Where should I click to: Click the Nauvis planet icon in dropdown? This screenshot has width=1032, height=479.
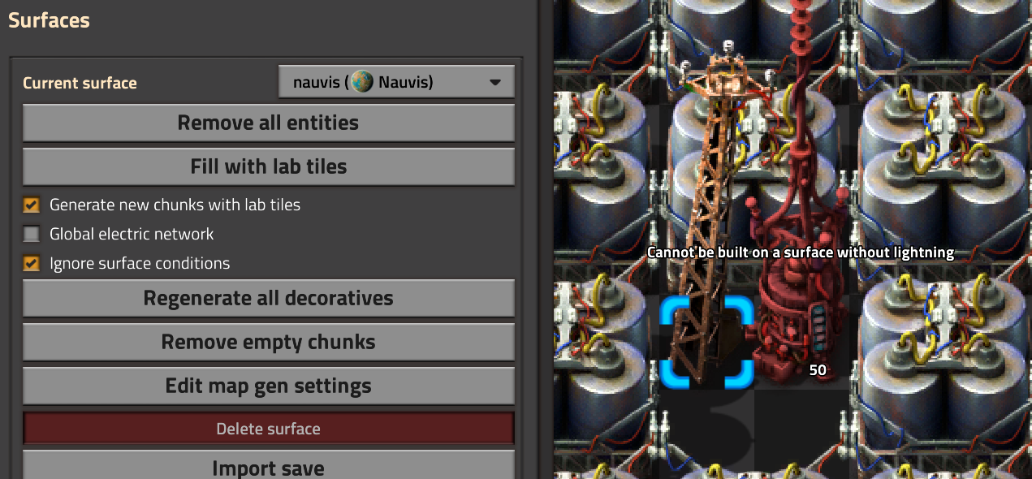363,82
